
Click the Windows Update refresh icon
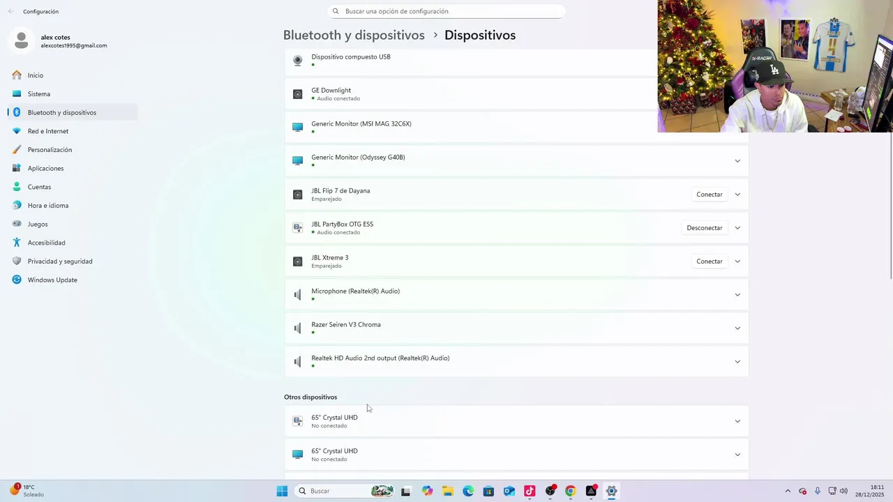(17, 280)
